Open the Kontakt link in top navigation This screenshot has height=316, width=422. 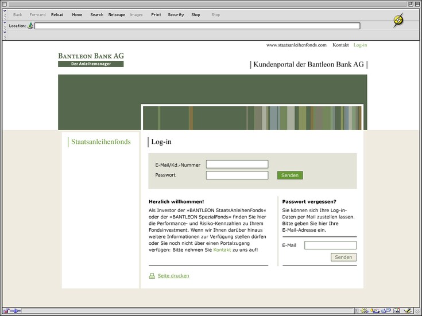(x=340, y=45)
